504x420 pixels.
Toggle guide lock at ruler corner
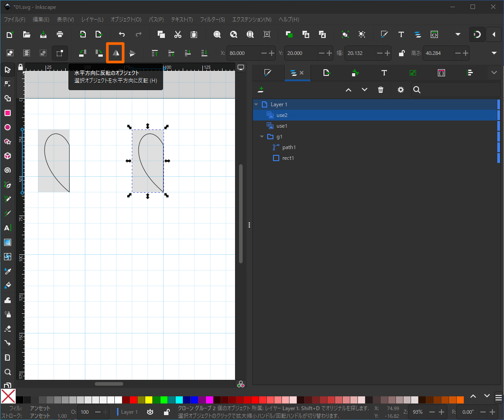coord(21,67)
